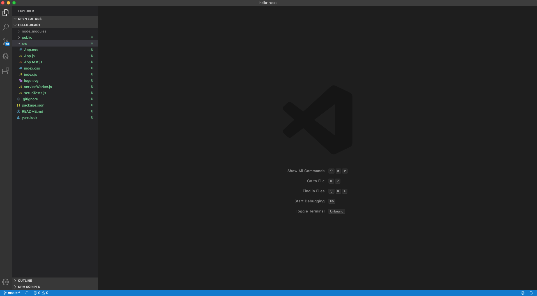
Task: Click the green macOS fullscreen button
Action: (x=14, y=3)
